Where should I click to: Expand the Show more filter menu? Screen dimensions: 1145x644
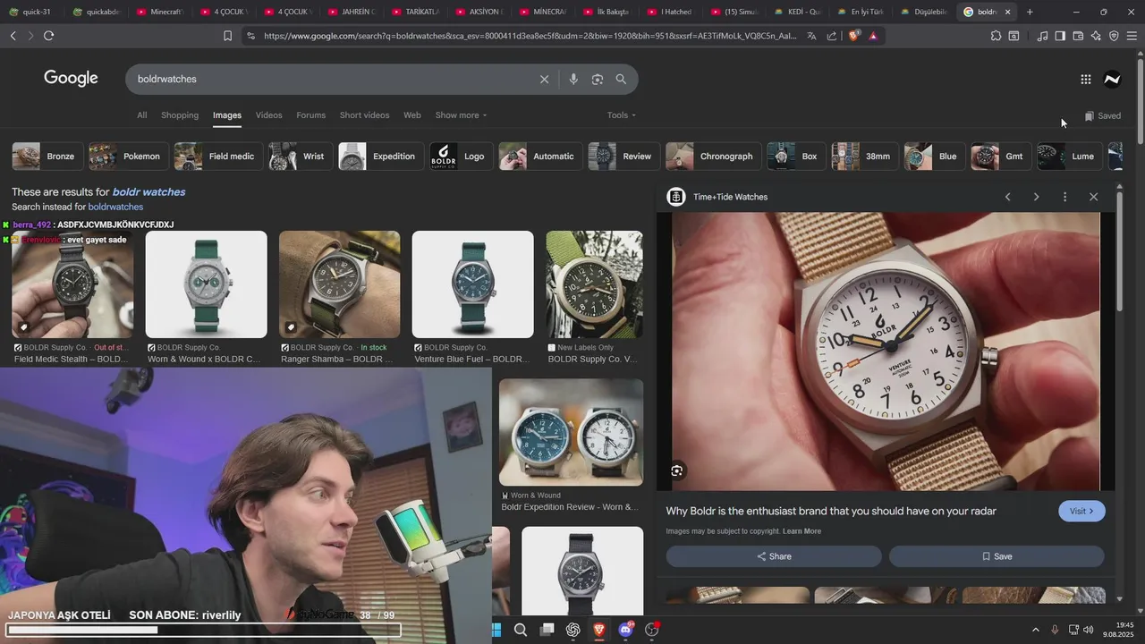(x=461, y=115)
